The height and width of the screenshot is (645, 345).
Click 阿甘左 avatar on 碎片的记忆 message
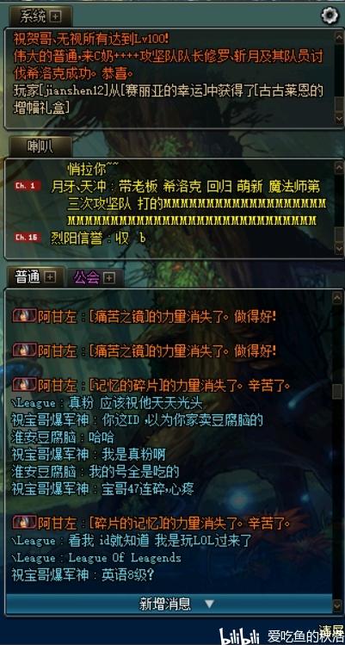[x=24, y=523]
